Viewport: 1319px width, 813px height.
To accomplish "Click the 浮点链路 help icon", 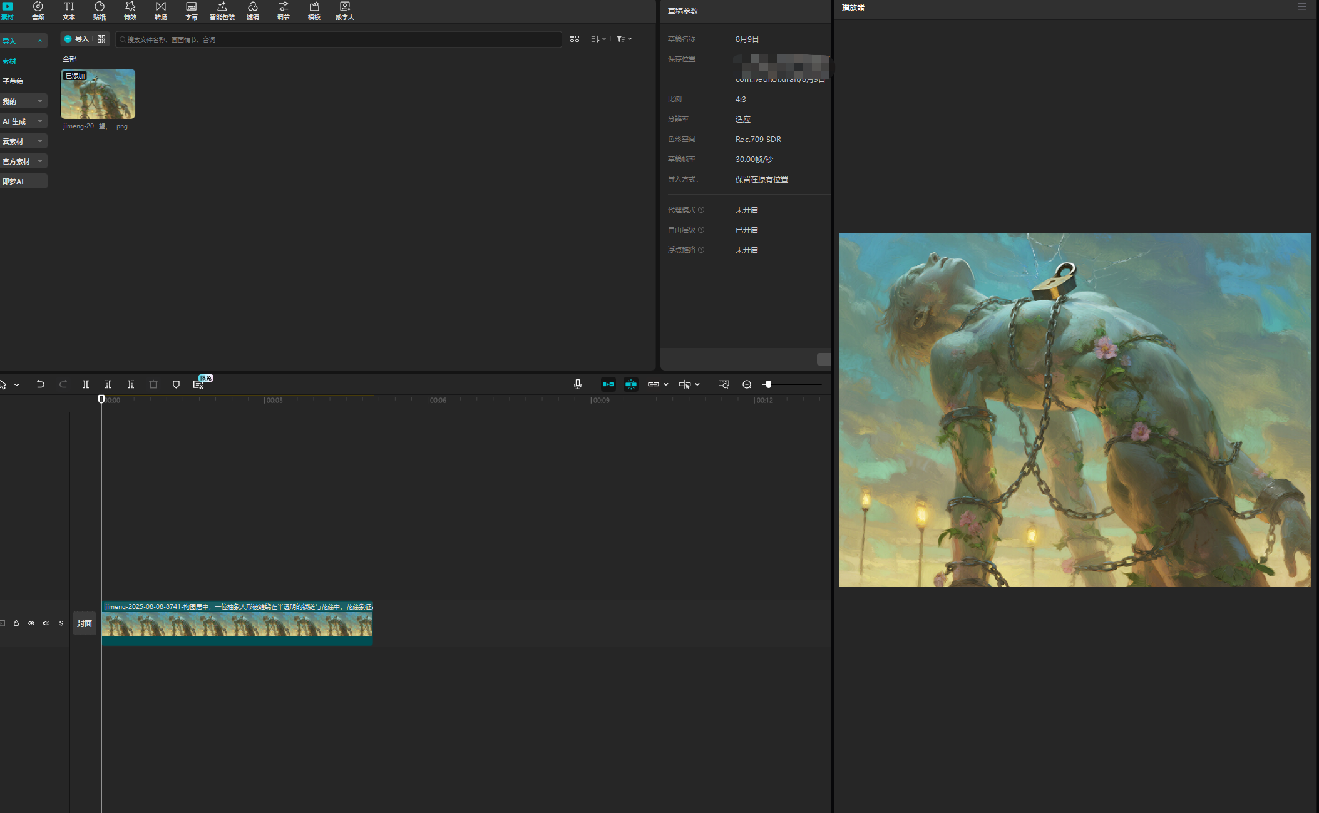I will coord(701,250).
